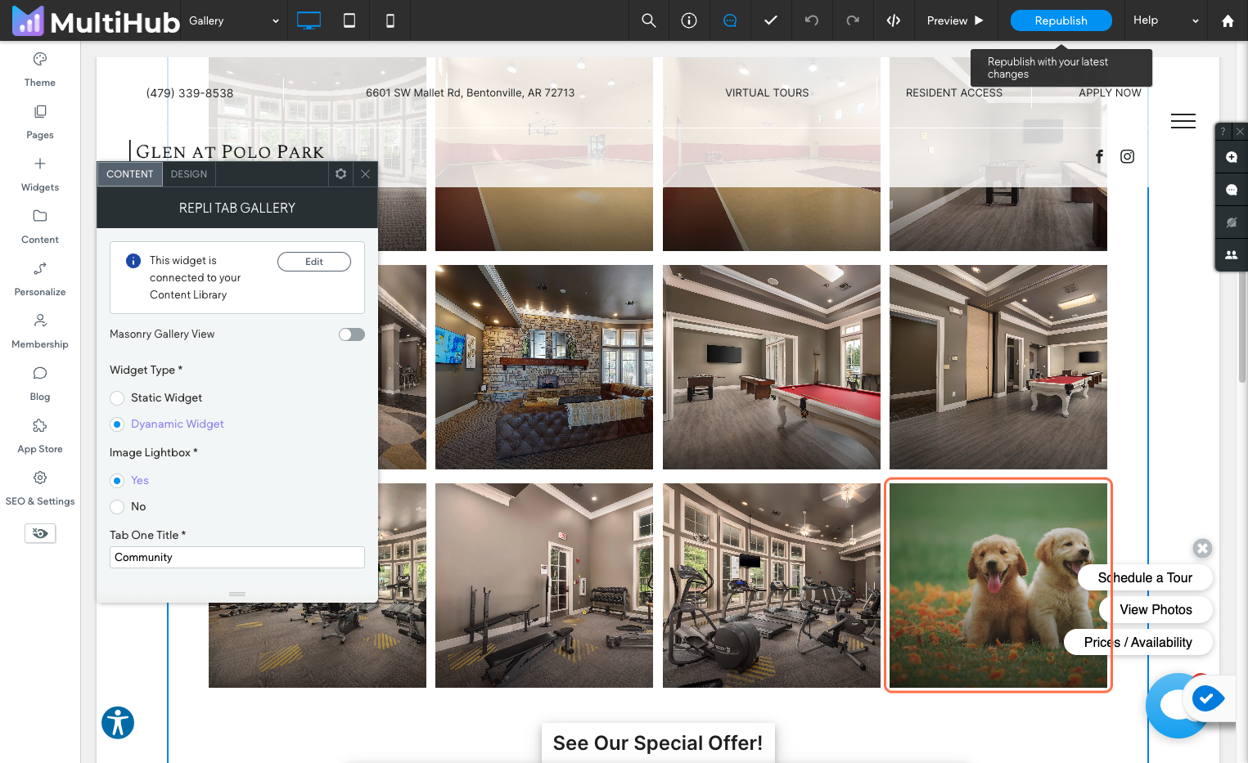Click the Schedule a Tour button
Image resolution: width=1248 pixels, height=763 pixels.
click(x=1145, y=577)
